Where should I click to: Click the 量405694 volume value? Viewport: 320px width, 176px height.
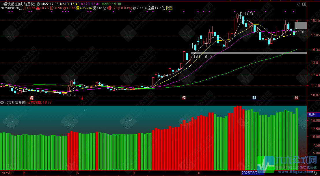(x=84, y=8)
